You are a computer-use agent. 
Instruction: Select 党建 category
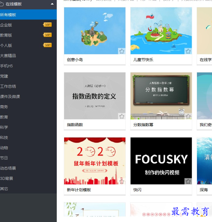coord(4,76)
